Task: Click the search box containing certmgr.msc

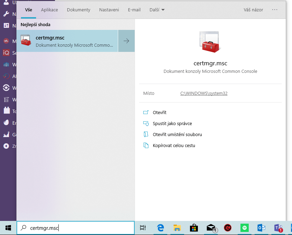Action: click(76, 228)
